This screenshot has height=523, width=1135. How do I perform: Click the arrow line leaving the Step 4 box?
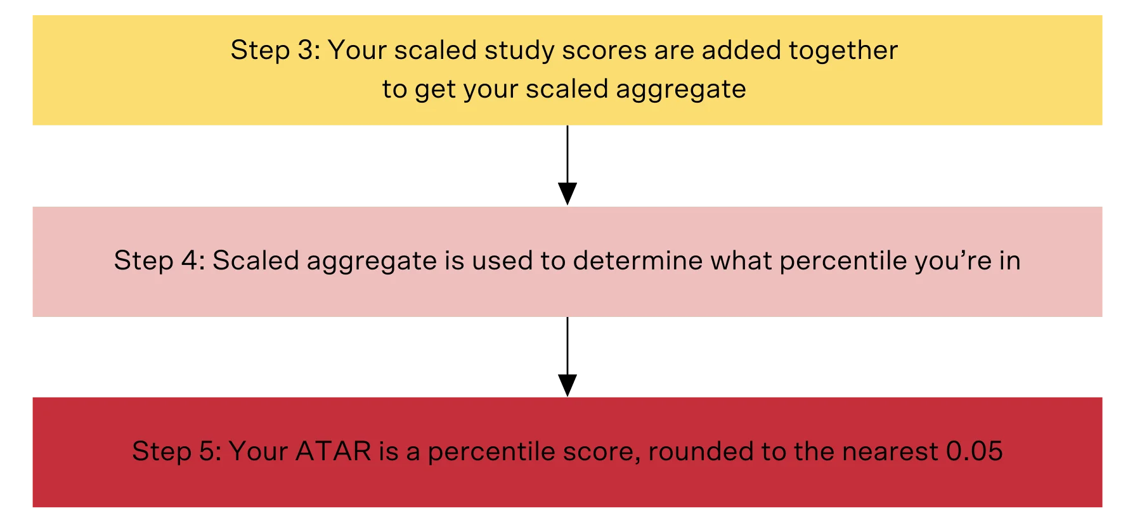(x=567, y=345)
